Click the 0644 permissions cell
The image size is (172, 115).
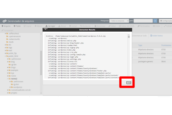coord(163,62)
